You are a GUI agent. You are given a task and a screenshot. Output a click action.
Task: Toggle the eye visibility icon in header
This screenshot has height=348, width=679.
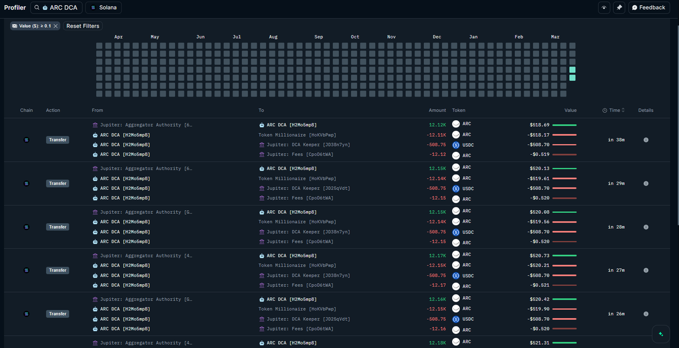604,7
